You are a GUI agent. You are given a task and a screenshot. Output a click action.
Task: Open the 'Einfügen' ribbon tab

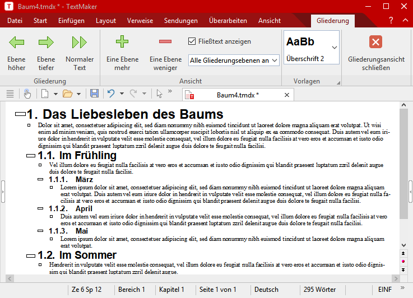coord(71,21)
